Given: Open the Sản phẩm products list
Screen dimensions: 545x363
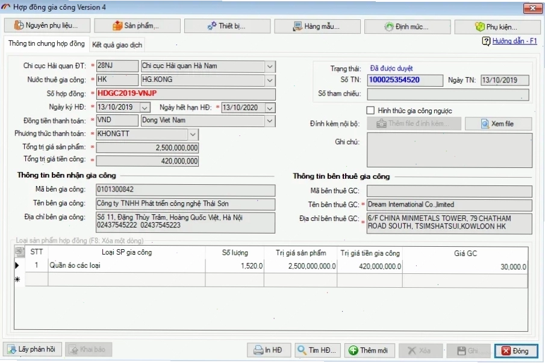Looking at the screenshot, I should click(137, 26).
